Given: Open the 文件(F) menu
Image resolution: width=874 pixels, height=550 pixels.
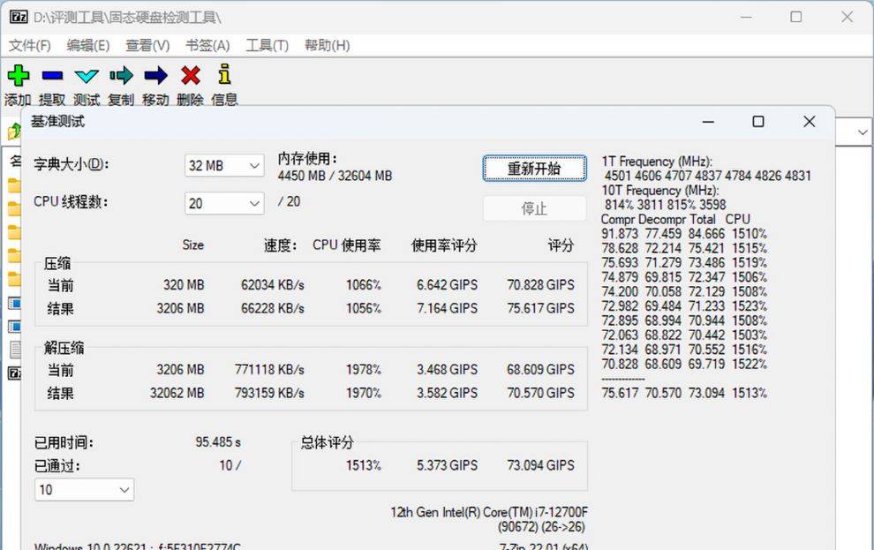Looking at the screenshot, I should [x=29, y=45].
